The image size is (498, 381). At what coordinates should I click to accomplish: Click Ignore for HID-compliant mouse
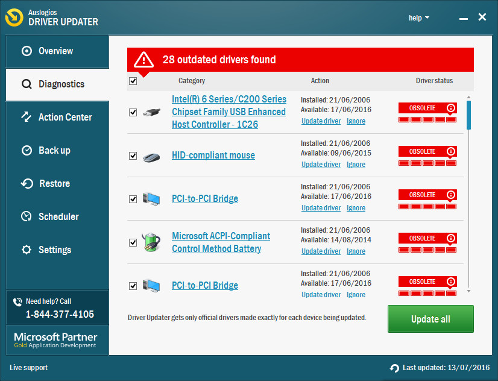[356, 165]
